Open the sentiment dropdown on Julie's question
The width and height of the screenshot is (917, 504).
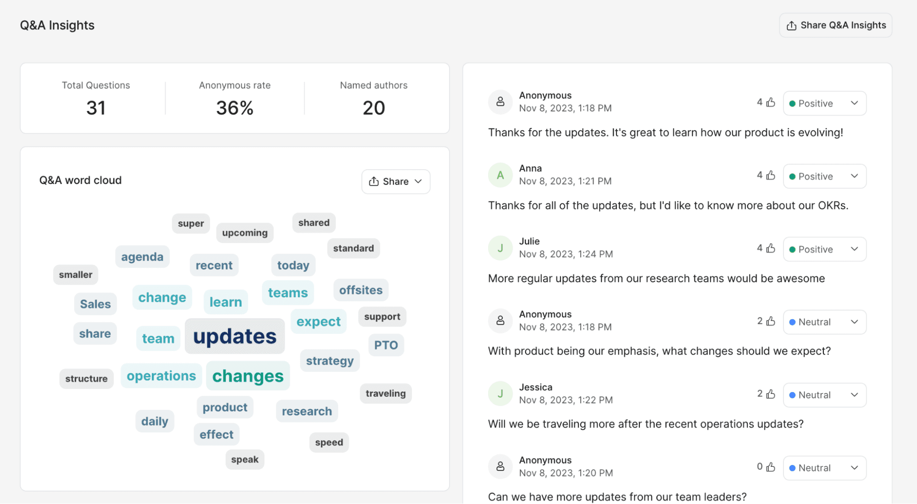point(824,249)
